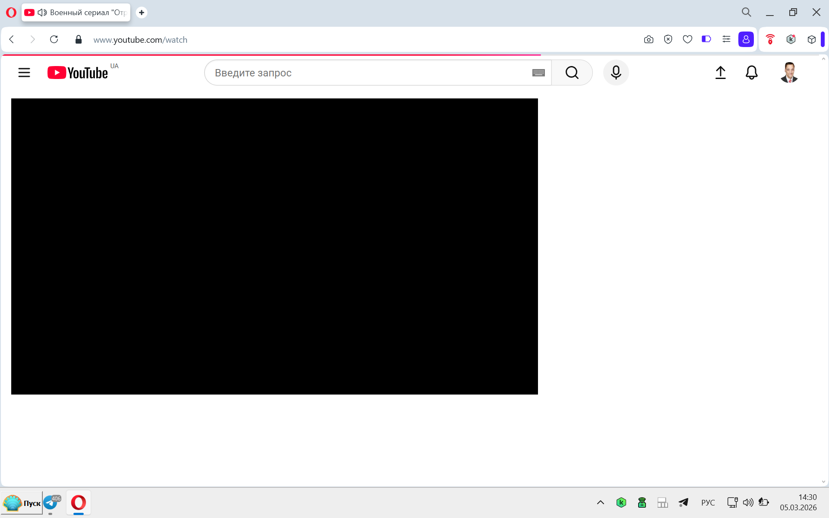Start voice search with microphone icon
The width and height of the screenshot is (829, 518).
pos(616,73)
